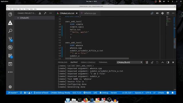This screenshot has width=183, height=103.
Task: Open the File menu
Action: pos(8,9)
